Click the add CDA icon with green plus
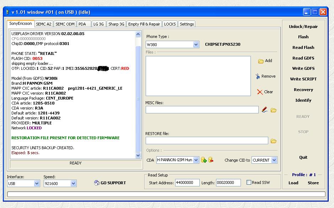The image size is (334, 208). pyautogui.click(x=204, y=160)
